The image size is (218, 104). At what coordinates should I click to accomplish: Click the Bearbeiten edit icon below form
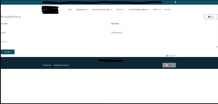(x=167, y=56)
